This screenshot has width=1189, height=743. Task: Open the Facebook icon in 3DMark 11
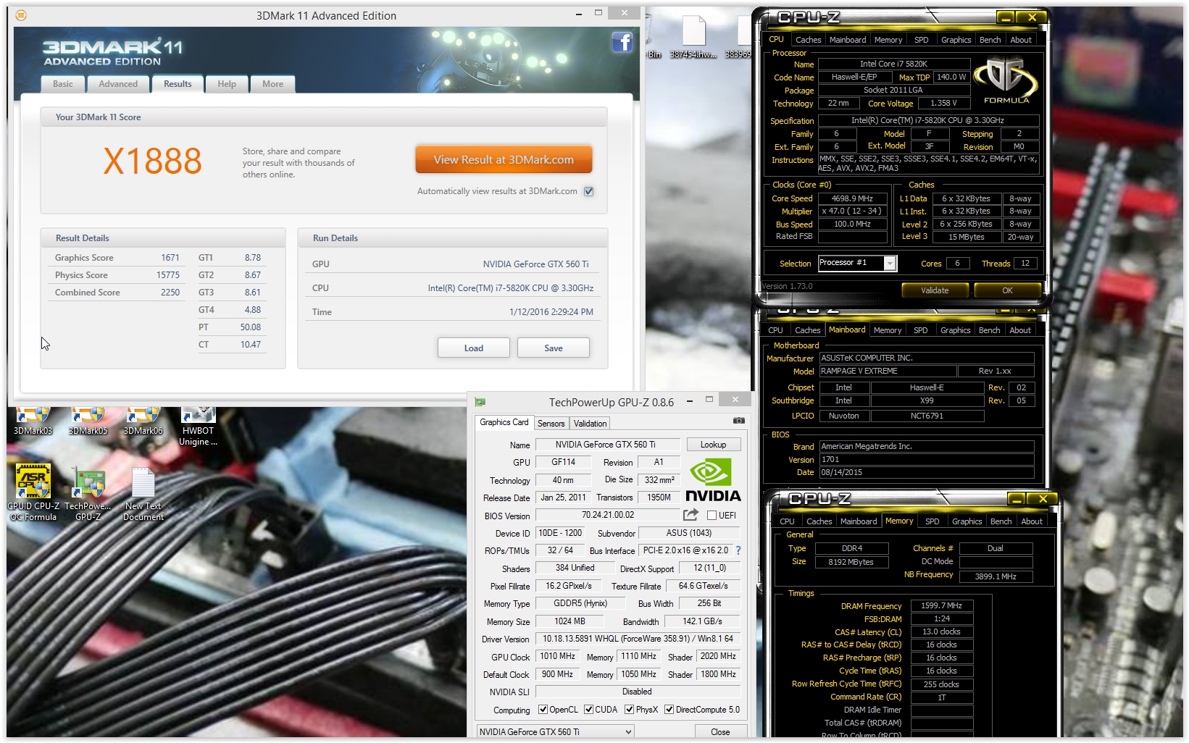[622, 43]
